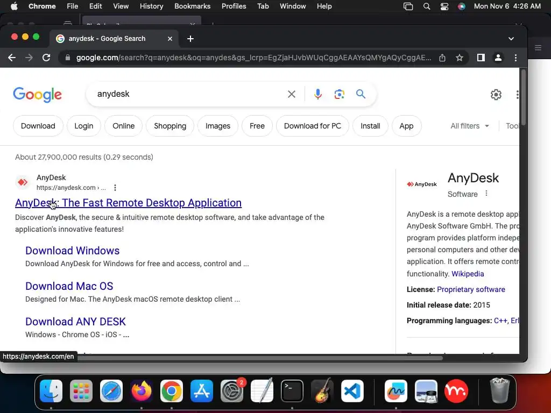This screenshot has width=551, height=413.
Task: Open GarageBand from the dock
Action: (322, 391)
